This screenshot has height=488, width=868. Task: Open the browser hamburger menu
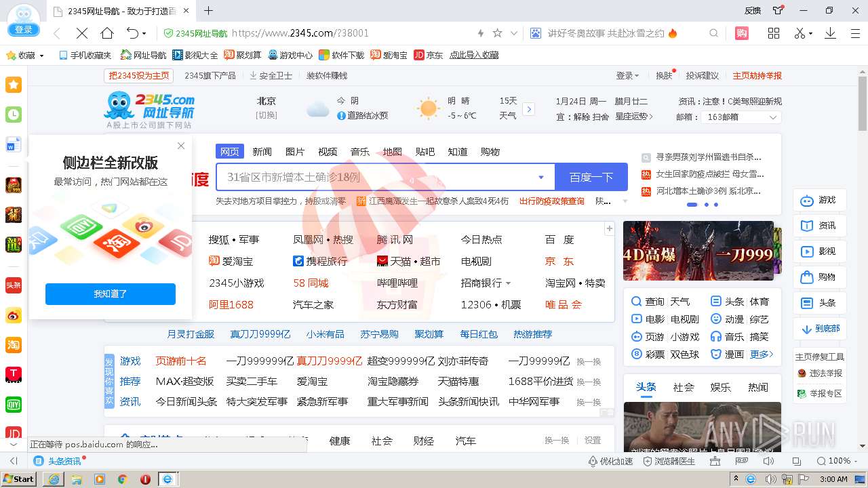(854, 33)
